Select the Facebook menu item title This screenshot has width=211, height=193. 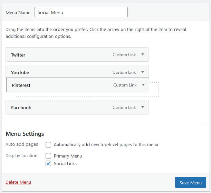click(21, 108)
